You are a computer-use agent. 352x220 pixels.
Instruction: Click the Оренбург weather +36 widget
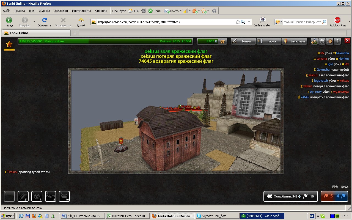coord(126,11)
